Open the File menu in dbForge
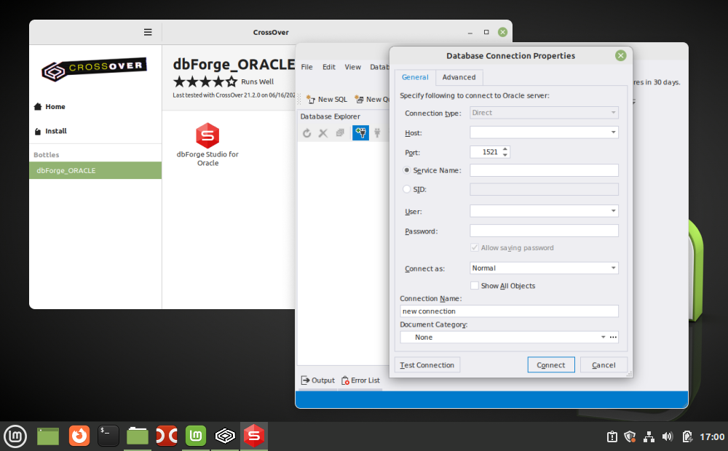 [307, 67]
